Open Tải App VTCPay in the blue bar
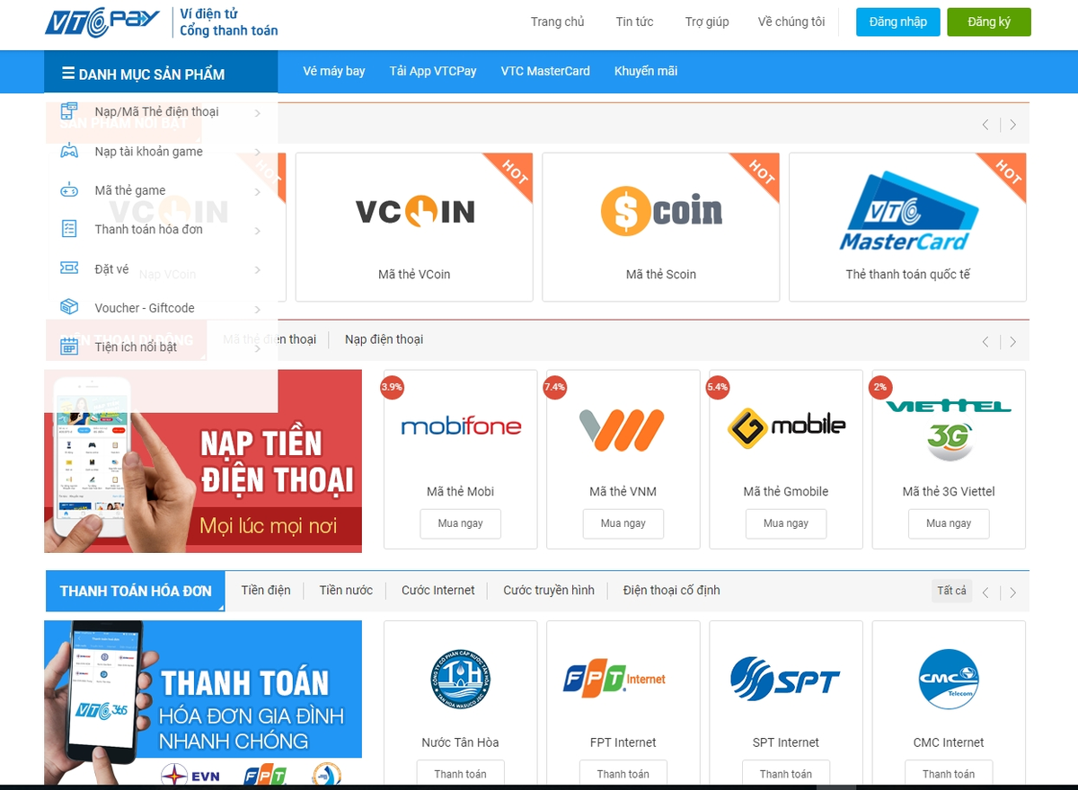This screenshot has height=790, width=1078. (433, 71)
